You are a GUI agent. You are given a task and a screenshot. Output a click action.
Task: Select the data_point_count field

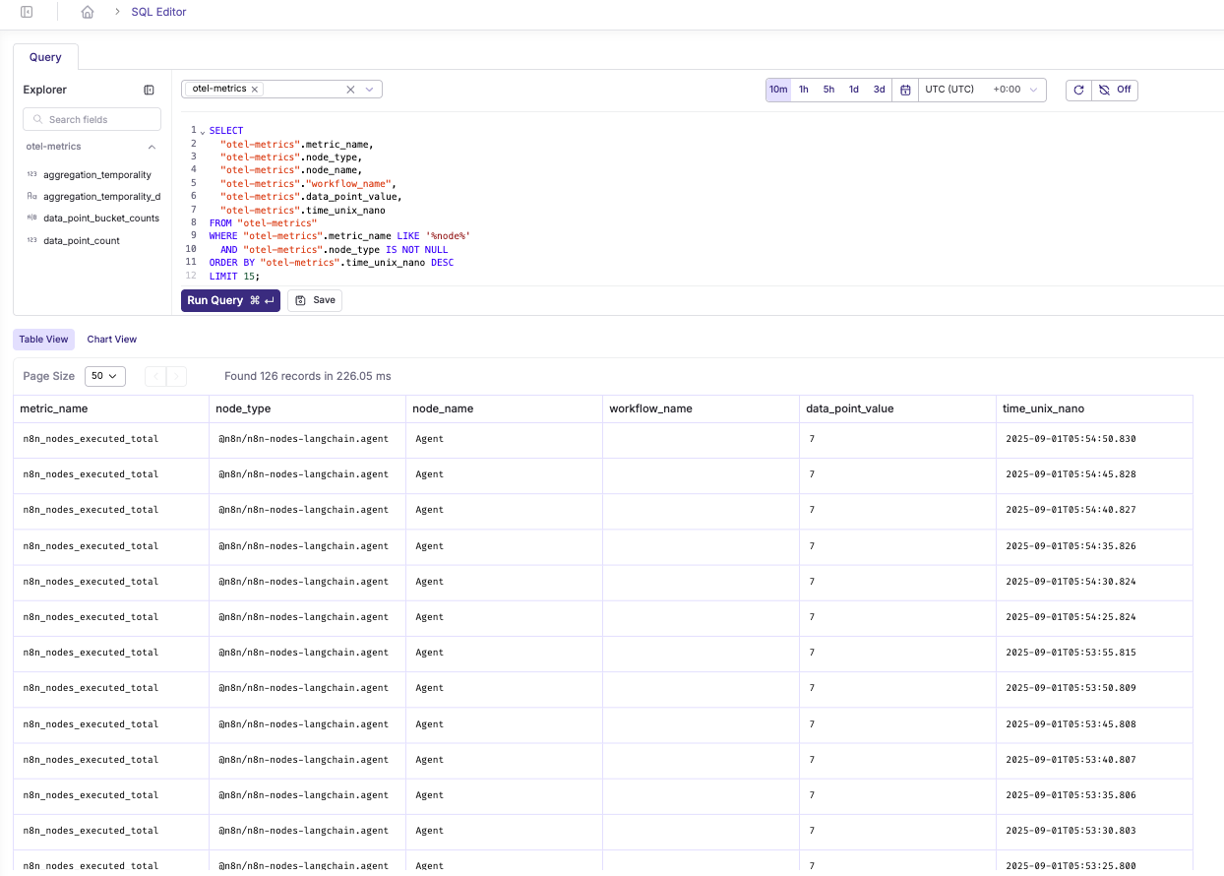(82, 240)
